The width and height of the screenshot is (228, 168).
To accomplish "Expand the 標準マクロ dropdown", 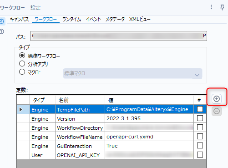I will coord(132,73).
